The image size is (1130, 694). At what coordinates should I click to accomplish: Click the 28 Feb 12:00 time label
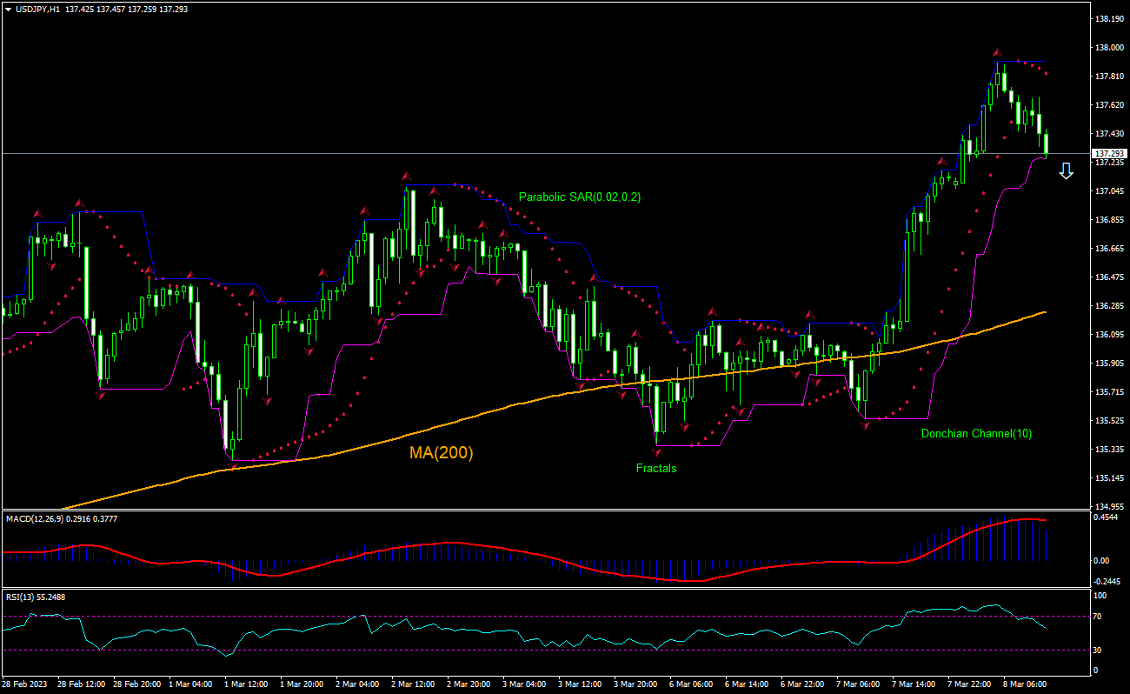pos(82,684)
